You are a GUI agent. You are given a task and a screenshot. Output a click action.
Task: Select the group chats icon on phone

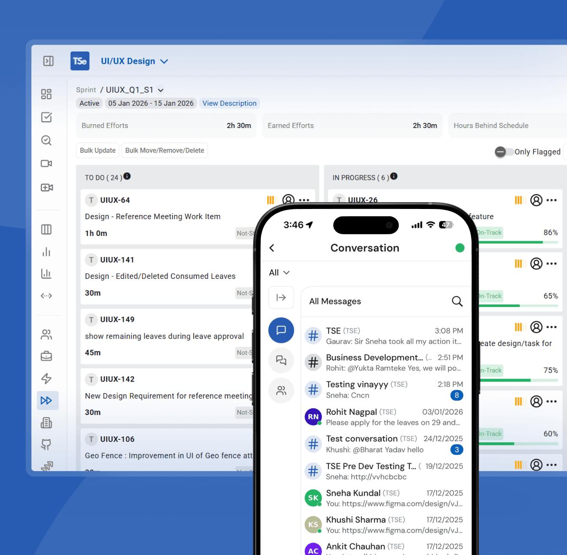pos(281,361)
